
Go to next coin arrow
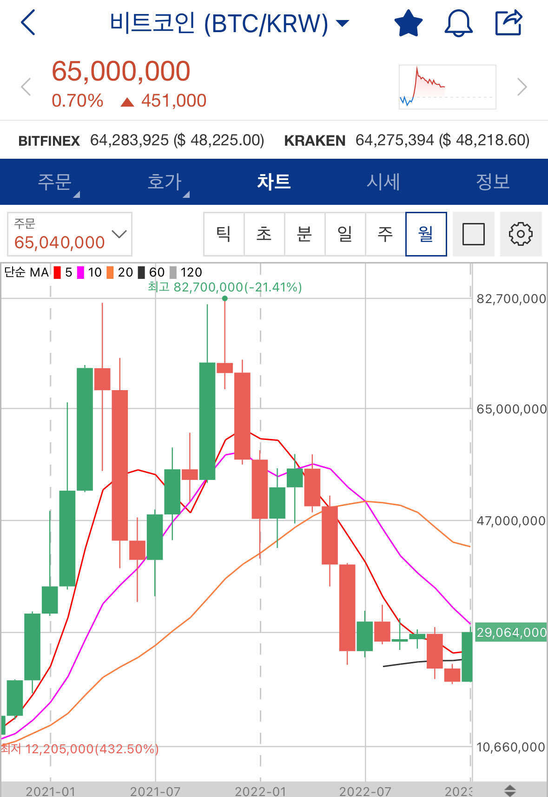522,87
